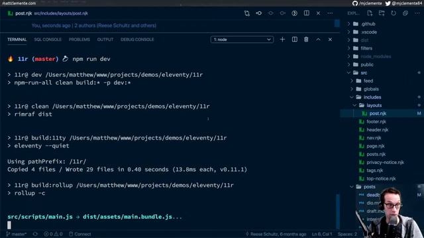The width and height of the screenshot is (424, 238).
Task: Open the terminal selector dropdown '1: node'
Action: point(242,40)
